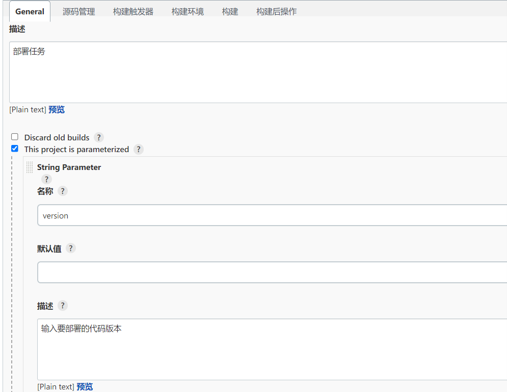Click 预览 link under job description
This screenshot has width=507, height=392.
point(57,110)
